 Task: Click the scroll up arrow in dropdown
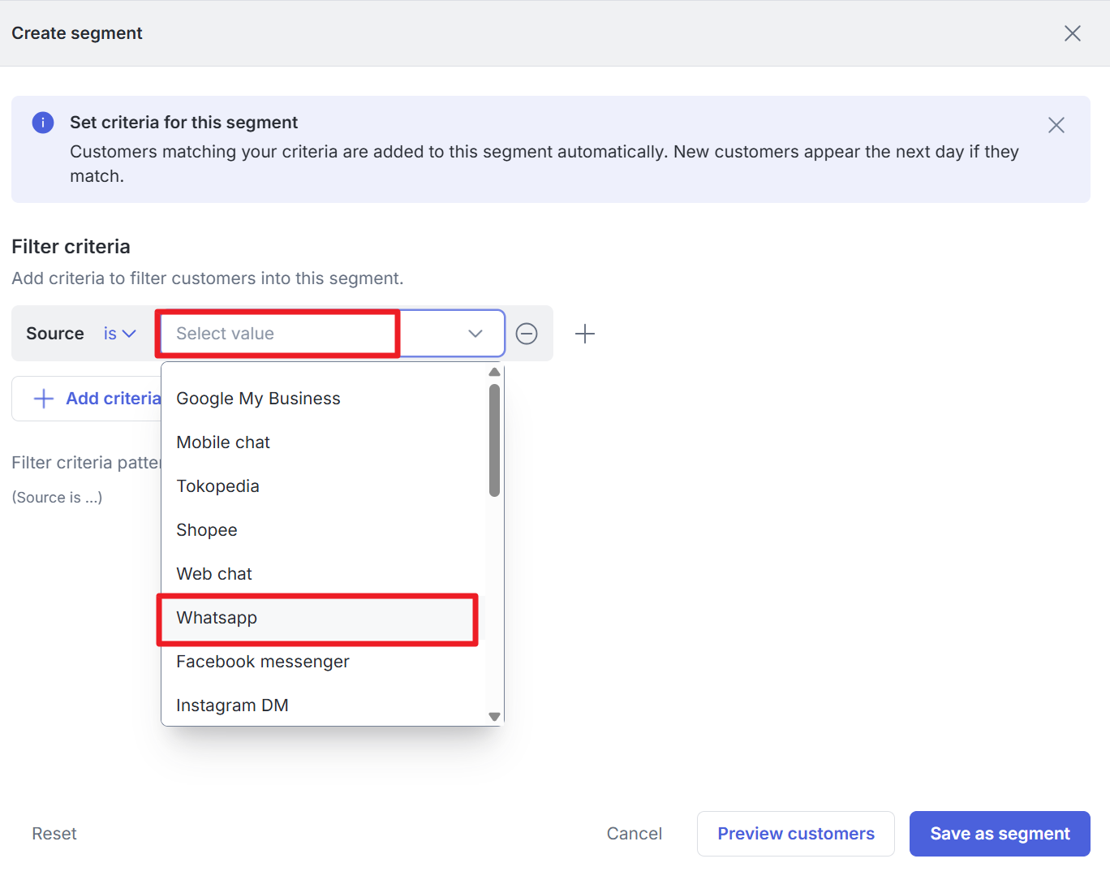pos(495,372)
